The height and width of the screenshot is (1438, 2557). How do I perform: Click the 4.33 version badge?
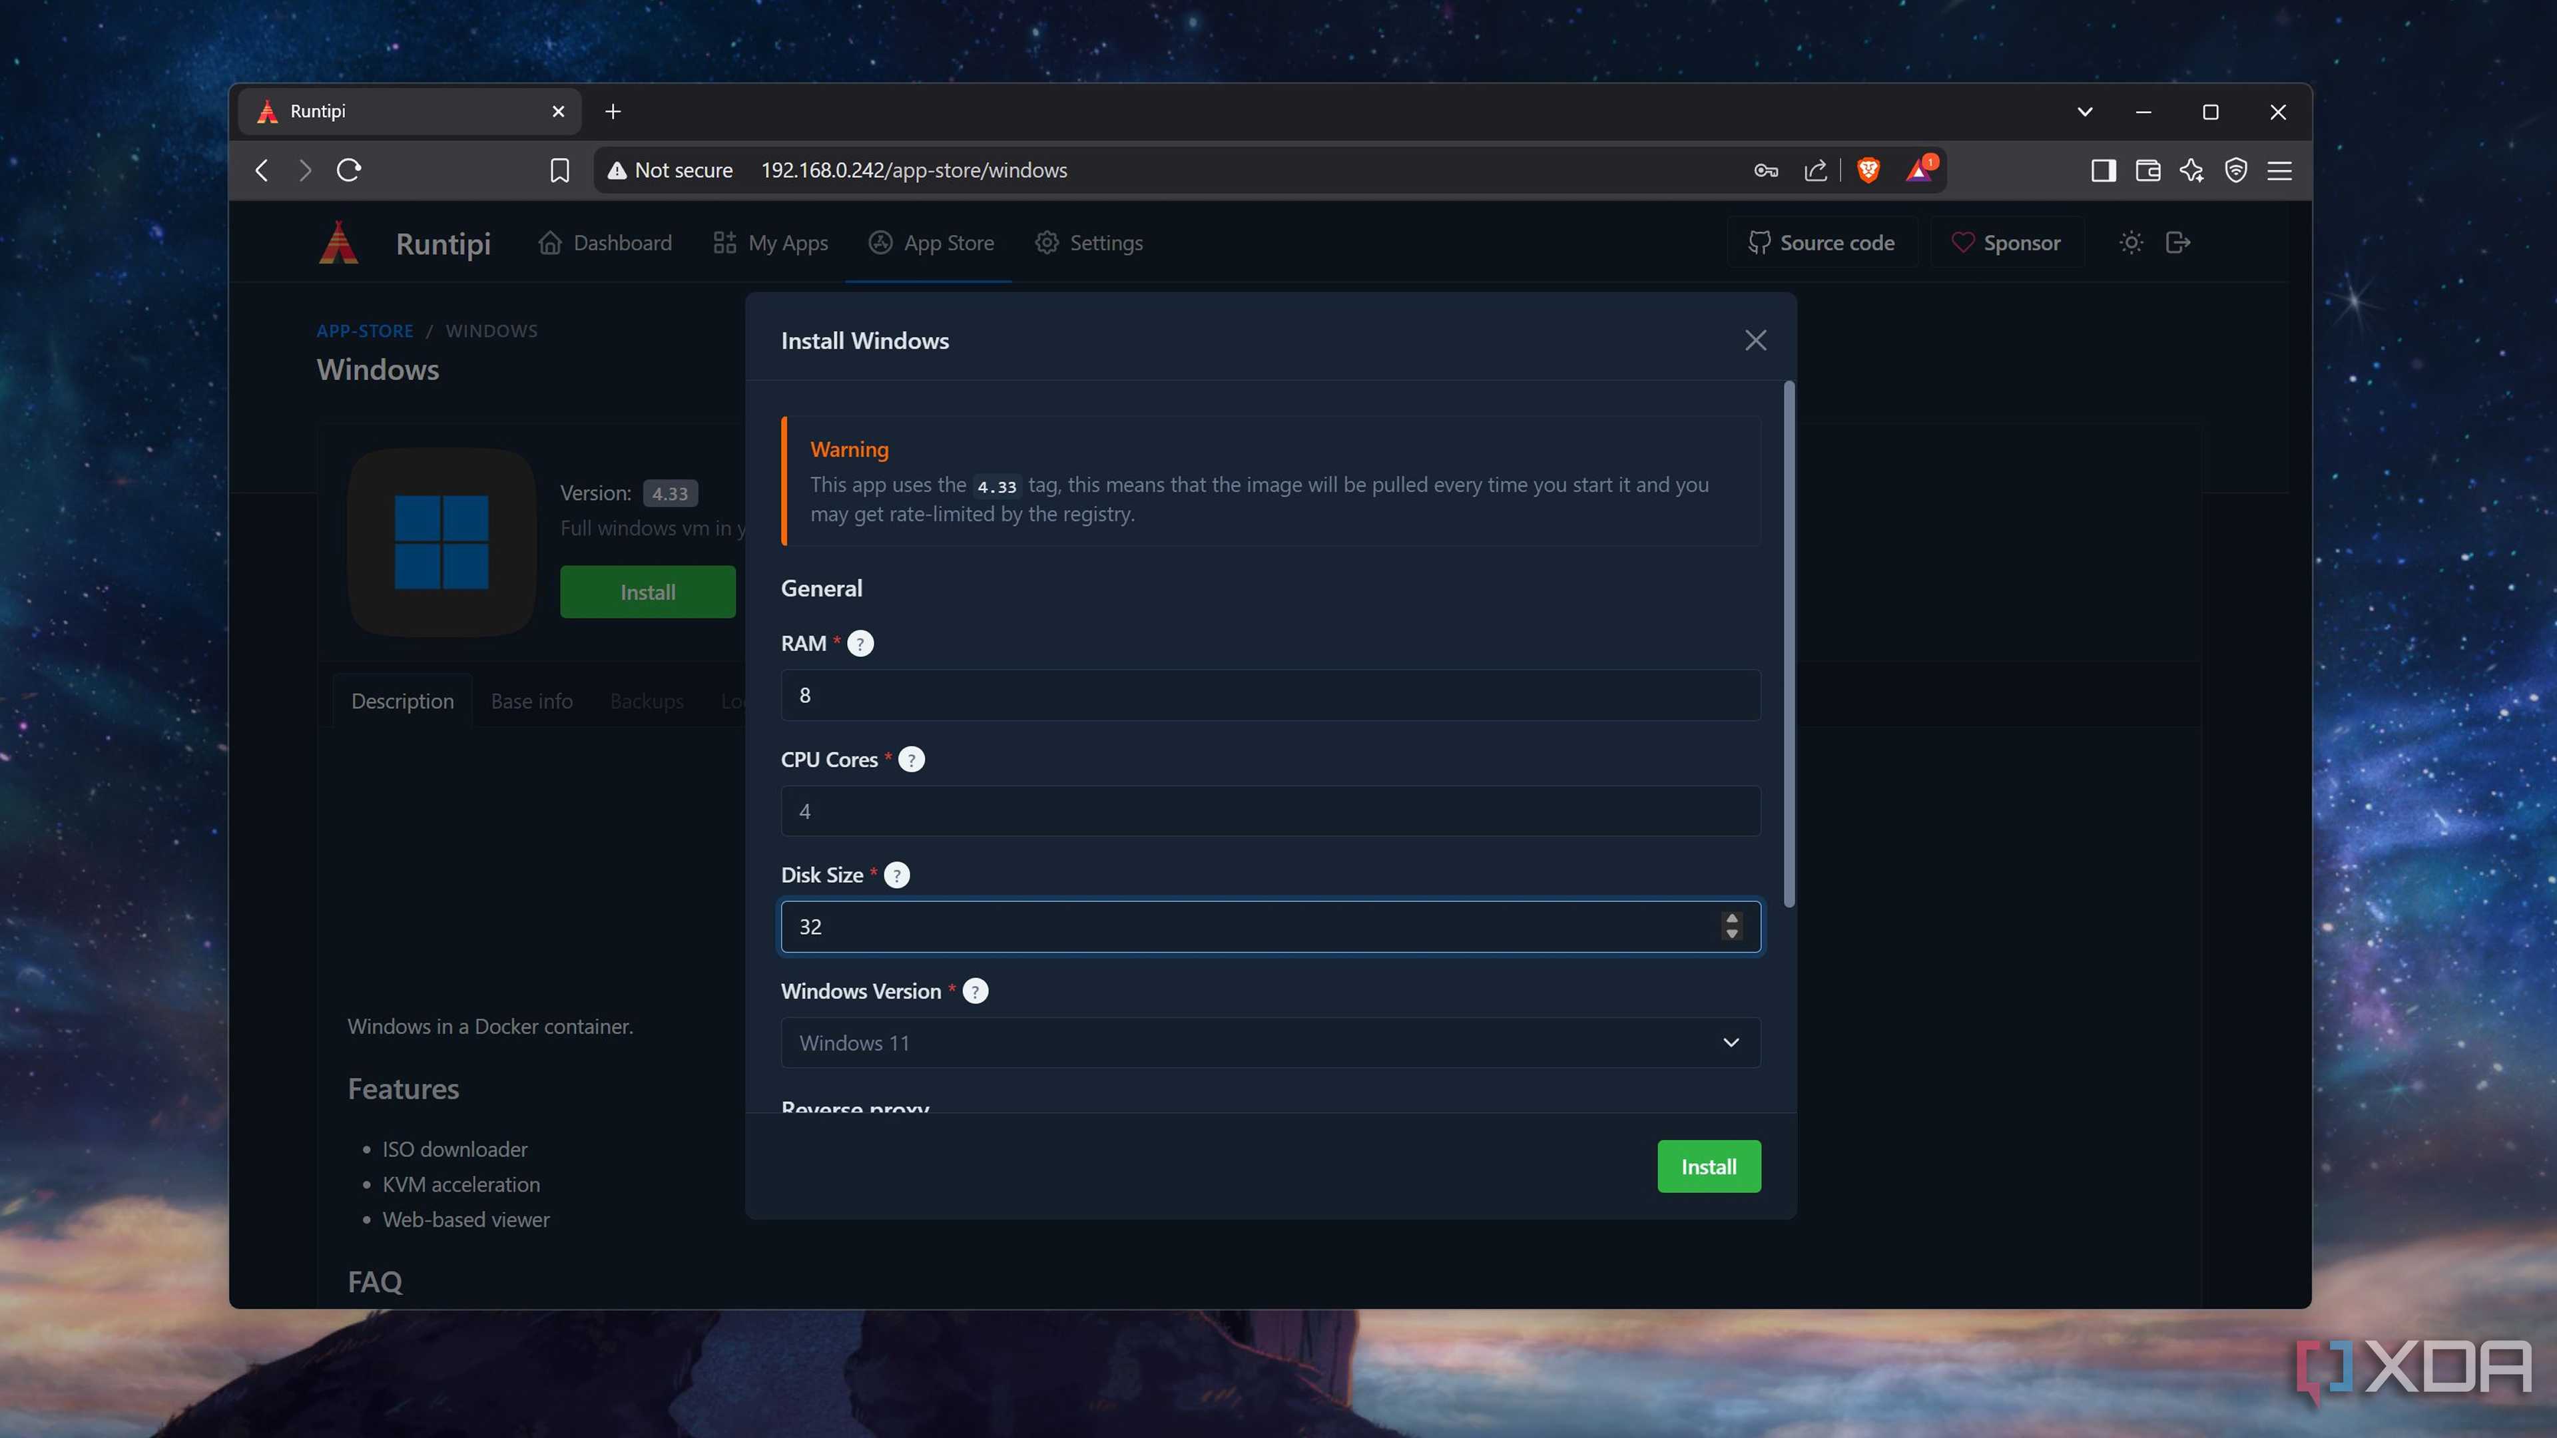click(x=670, y=493)
